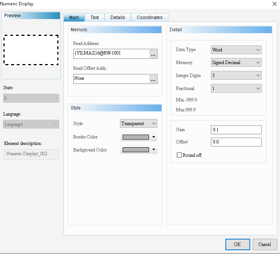The height and width of the screenshot is (254, 280).
Task: Enable the Round off checkbox
Action: (x=179, y=155)
